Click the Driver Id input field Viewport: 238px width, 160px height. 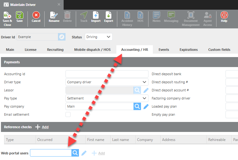pos(37,37)
